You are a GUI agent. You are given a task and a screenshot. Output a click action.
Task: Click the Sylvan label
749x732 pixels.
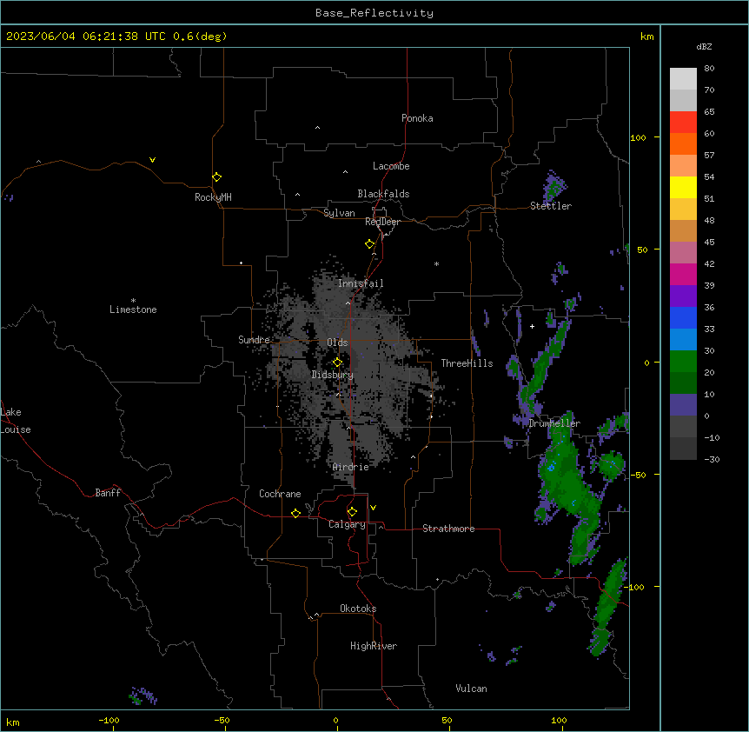pyautogui.click(x=339, y=213)
